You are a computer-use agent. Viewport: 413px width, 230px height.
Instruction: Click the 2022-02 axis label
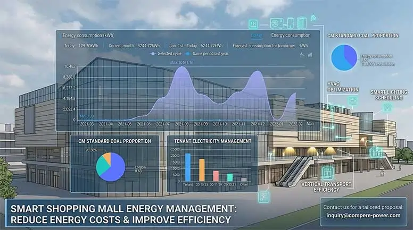(x=295, y=124)
